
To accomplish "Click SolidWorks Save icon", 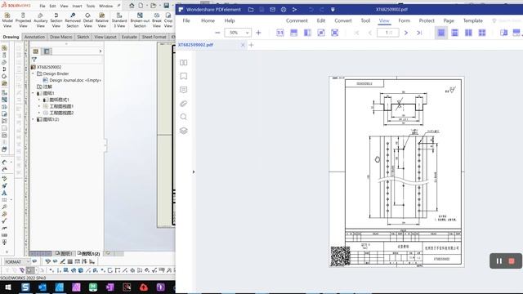I will (166, 6).
